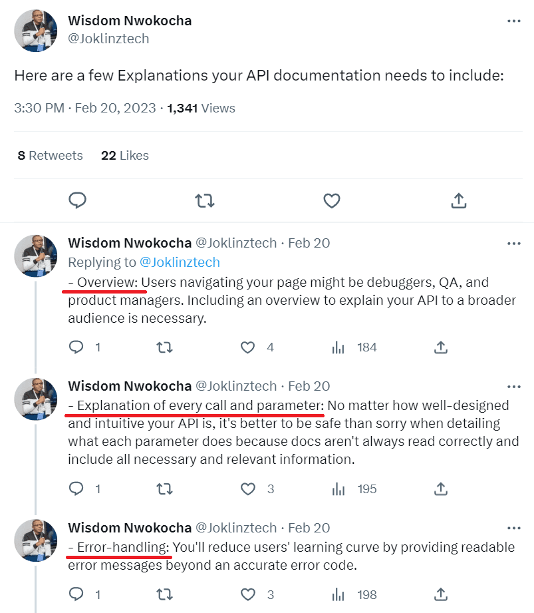View 22 Likes of the main tweet
534x613 pixels.
(124, 155)
